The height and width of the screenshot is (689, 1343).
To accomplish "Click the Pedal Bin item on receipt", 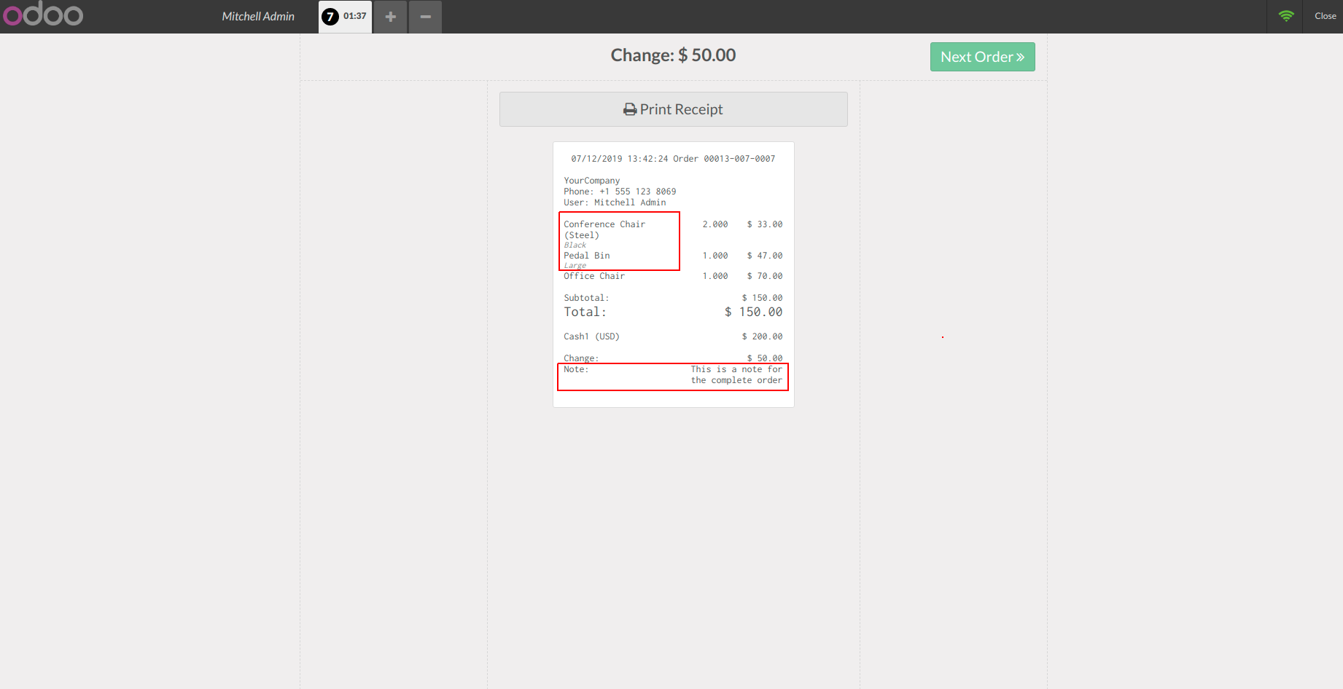I will click(x=586, y=256).
